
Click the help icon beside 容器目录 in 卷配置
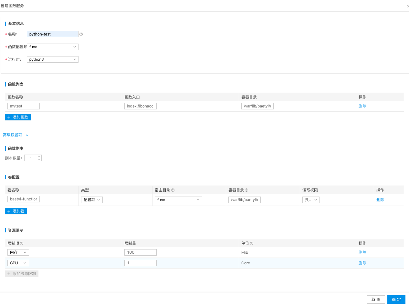246,190
